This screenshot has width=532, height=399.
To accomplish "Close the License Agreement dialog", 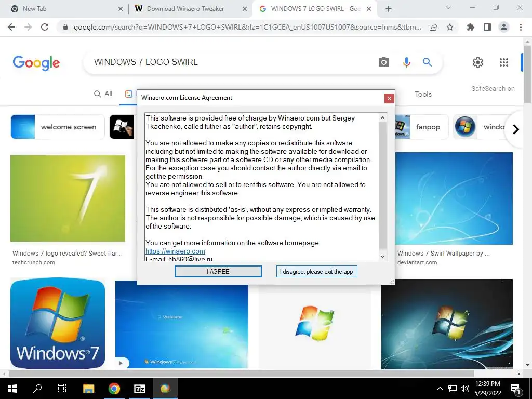I will [x=389, y=98].
